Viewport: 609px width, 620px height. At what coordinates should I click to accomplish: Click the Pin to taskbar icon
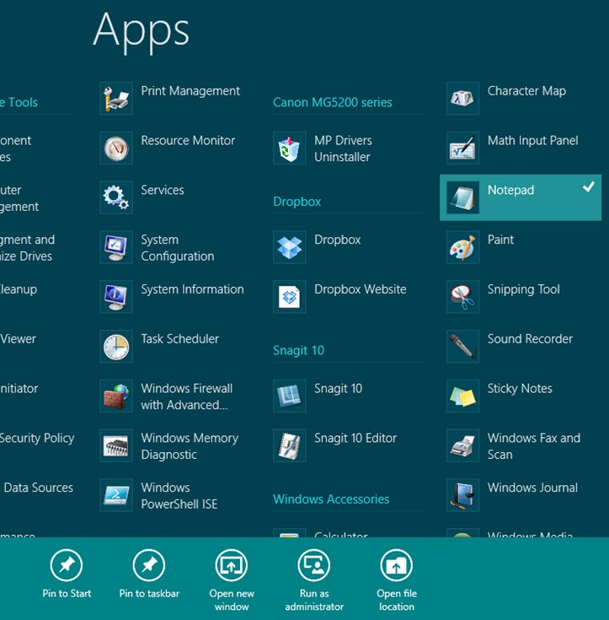click(149, 565)
